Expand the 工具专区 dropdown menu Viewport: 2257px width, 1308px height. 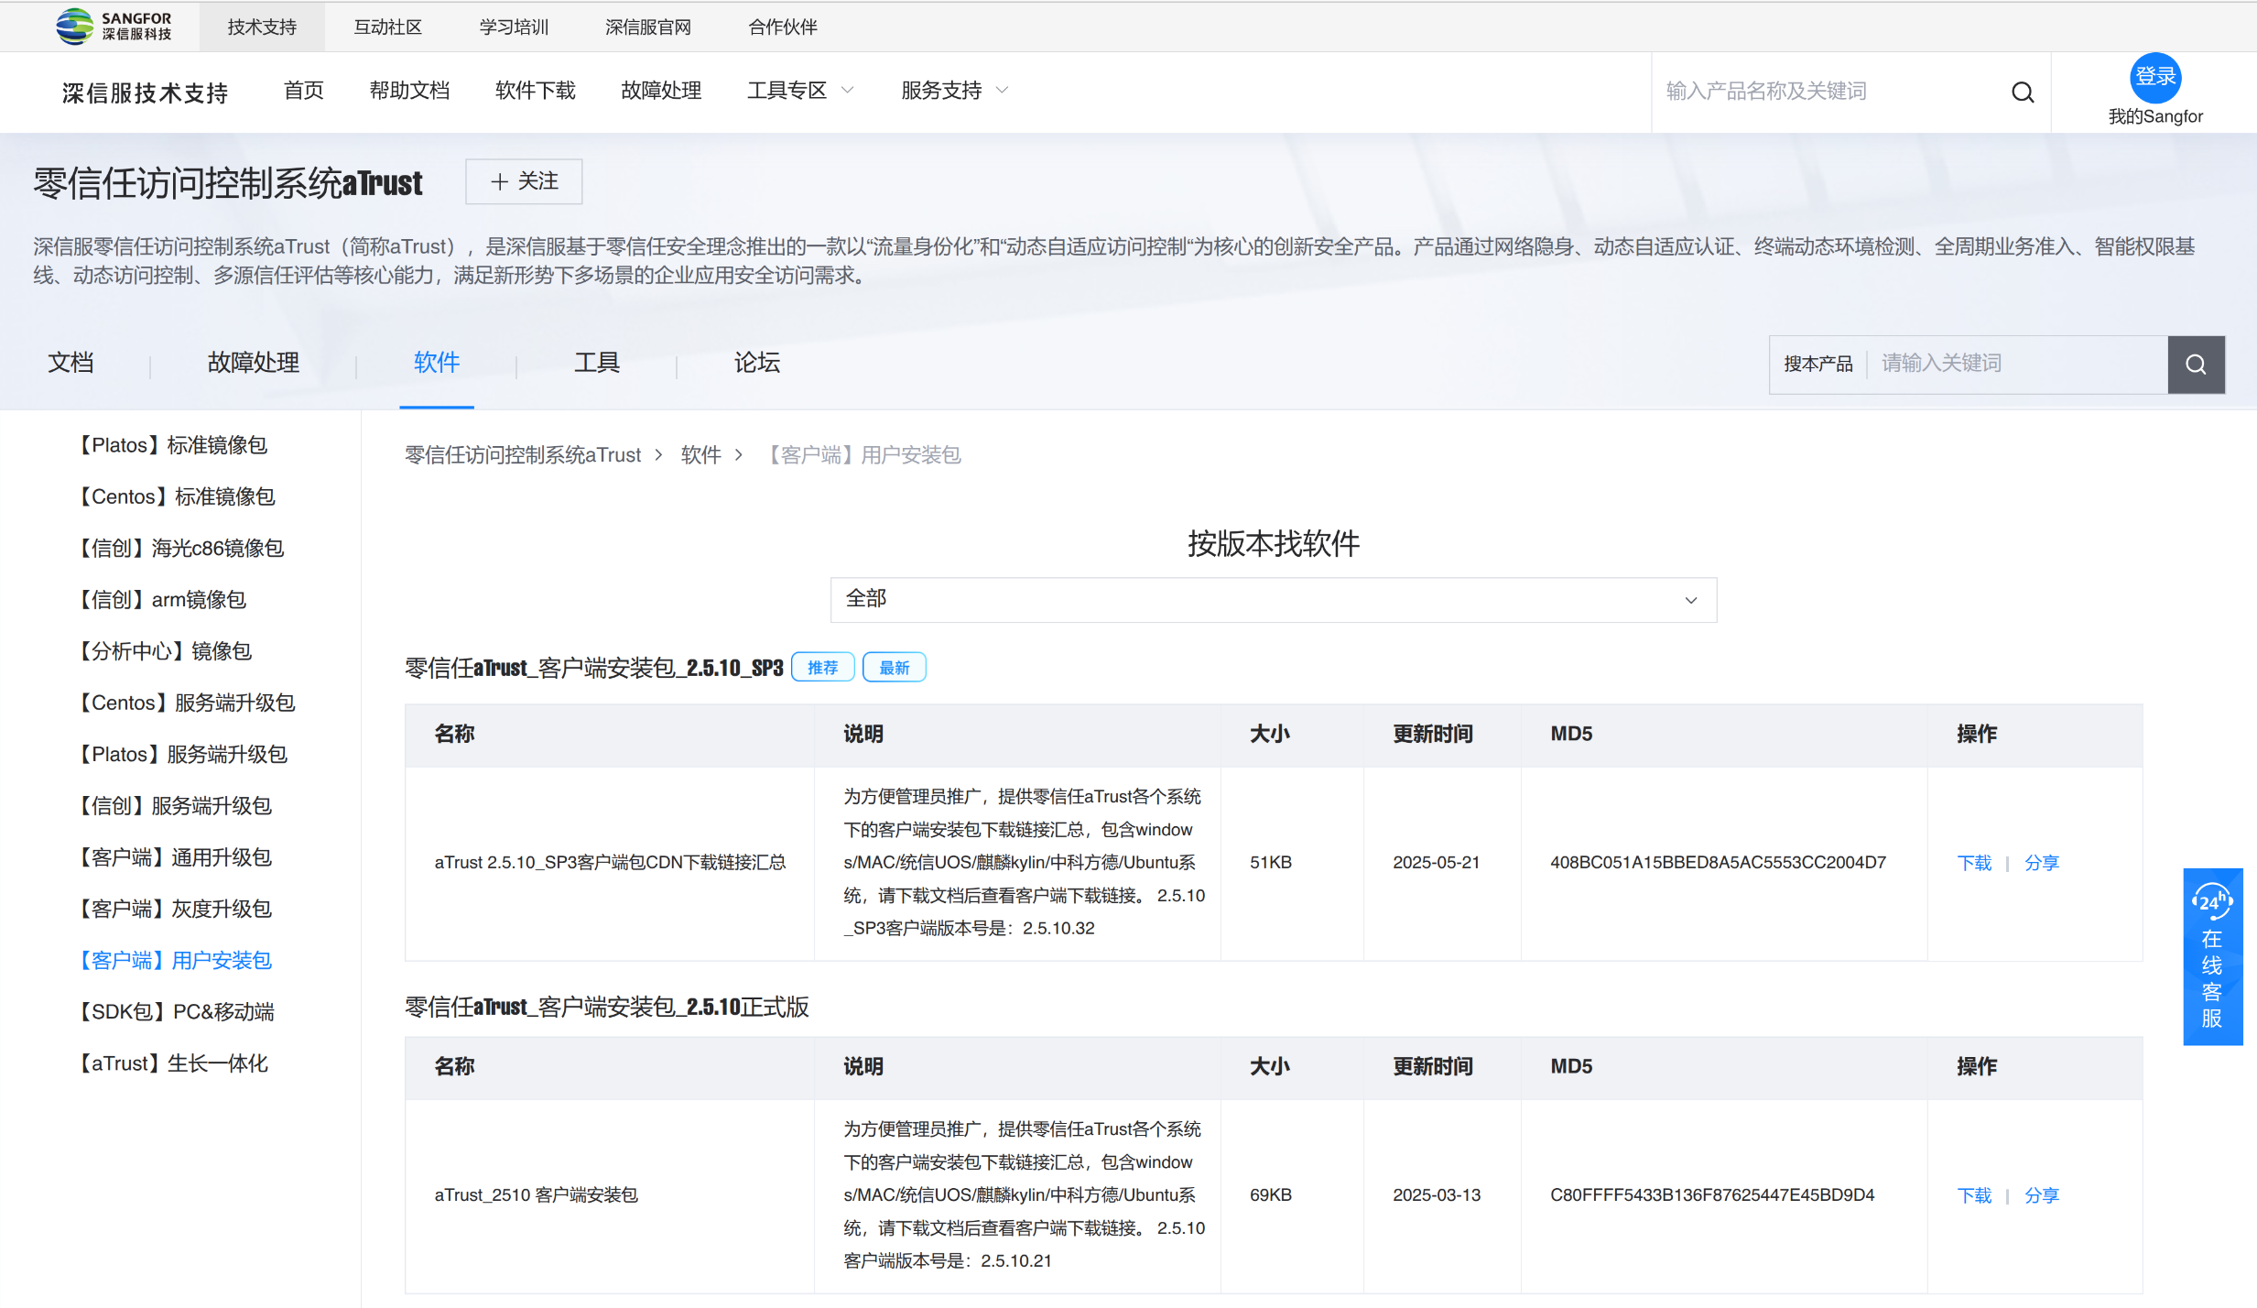pos(800,91)
